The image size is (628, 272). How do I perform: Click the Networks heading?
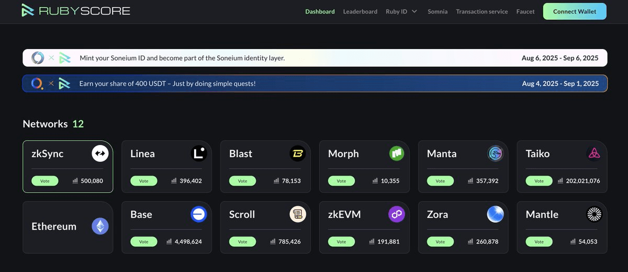click(x=45, y=124)
